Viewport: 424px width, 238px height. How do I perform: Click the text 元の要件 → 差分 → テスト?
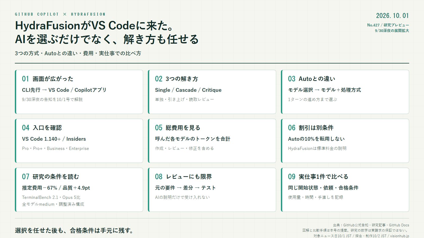(185, 188)
